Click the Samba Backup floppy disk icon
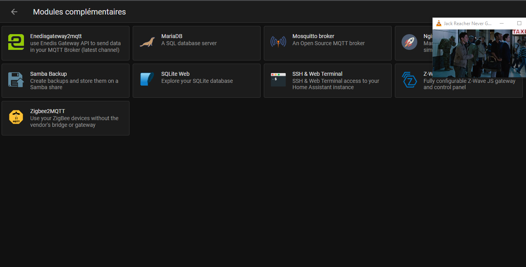The height and width of the screenshot is (267, 526). click(x=16, y=80)
